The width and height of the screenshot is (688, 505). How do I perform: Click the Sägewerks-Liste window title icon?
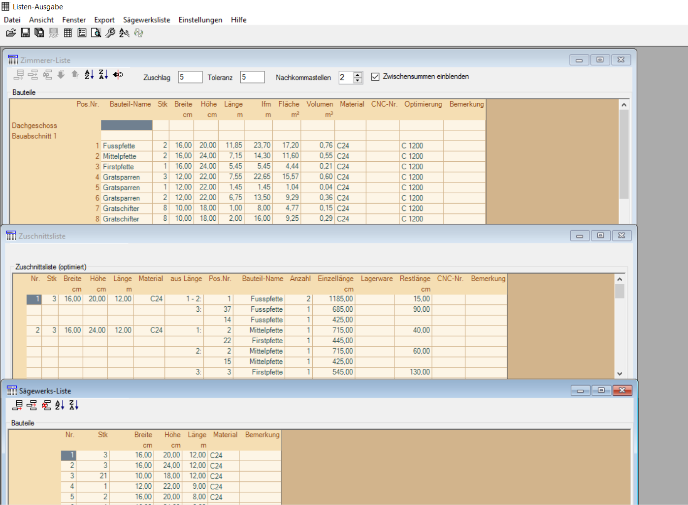click(x=12, y=390)
